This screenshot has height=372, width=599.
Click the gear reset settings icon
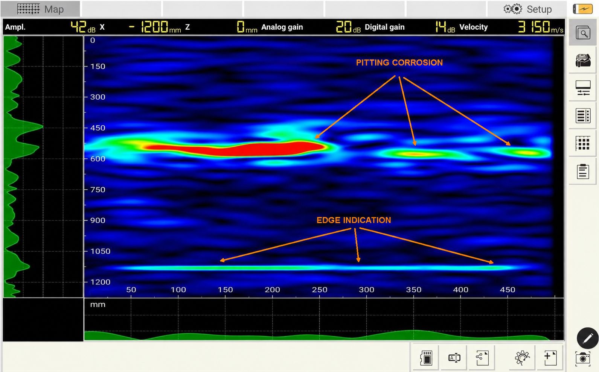pyautogui.click(x=522, y=358)
